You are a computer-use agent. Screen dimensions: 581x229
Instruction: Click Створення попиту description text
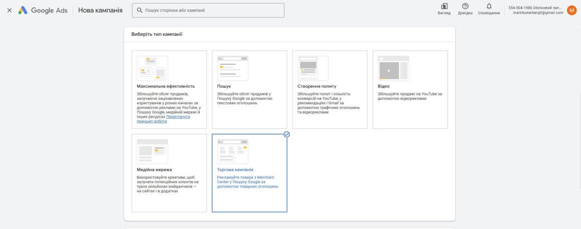coord(329,103)
